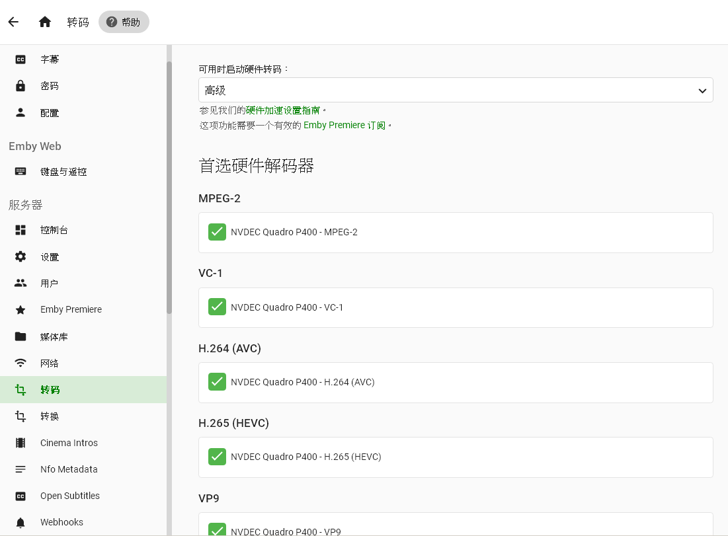The height and width of the screenshot is (536, 728).
Task: Open the 帮助 help button
Action: (124, 22)
